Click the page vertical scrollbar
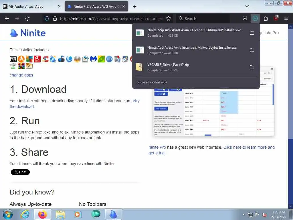This screenshot has height=220, width=293. 290,116
